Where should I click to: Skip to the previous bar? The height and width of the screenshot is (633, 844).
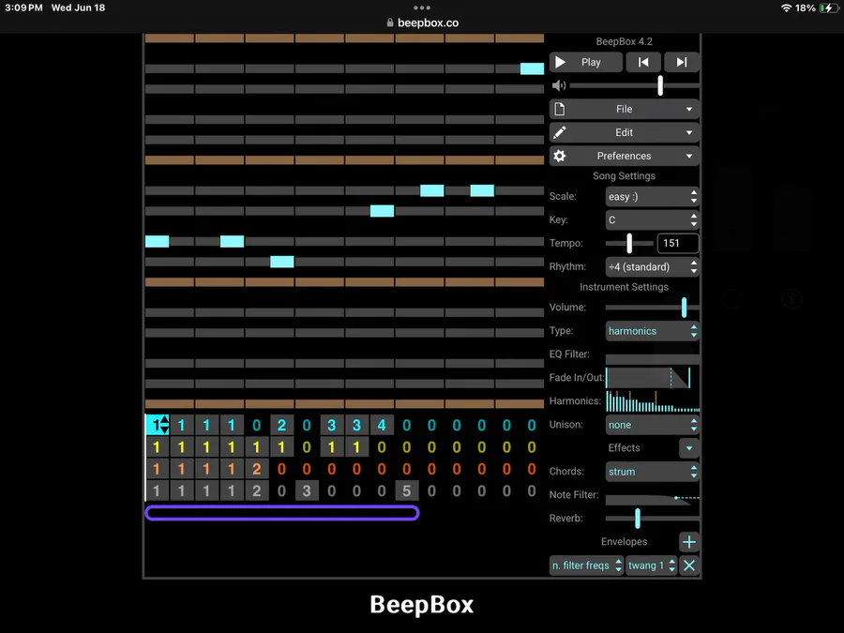pyautogui.click(x=643, y=62)
